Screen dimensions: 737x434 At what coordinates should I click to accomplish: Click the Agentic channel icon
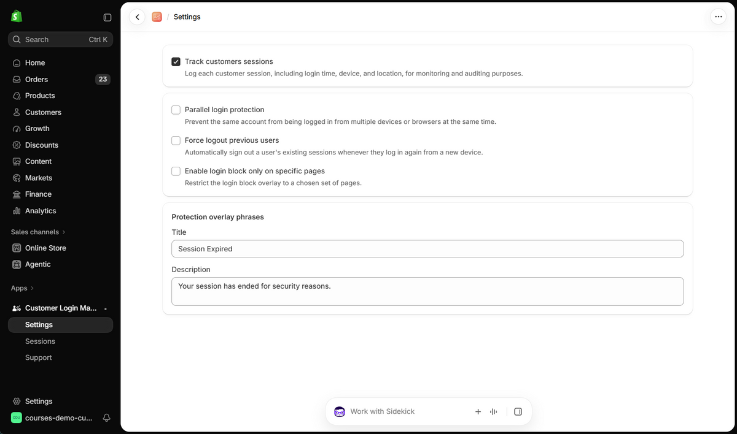pos(17,265)
